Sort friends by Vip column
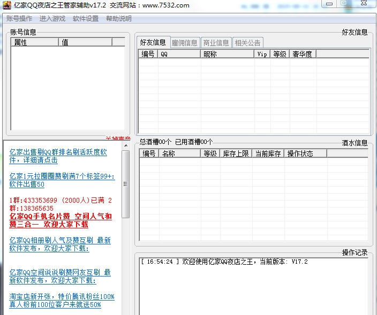Screen dimensions: 377x315 [x=262, y=54]
